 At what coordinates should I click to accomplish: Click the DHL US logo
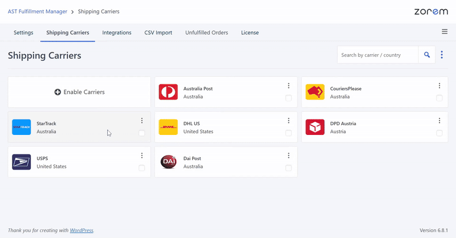(168, 127)
